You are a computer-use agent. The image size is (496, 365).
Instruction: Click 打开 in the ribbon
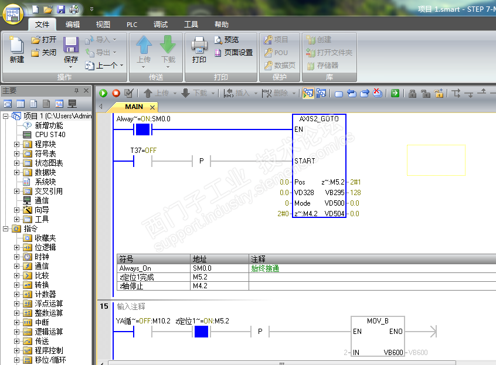(44, 39)
